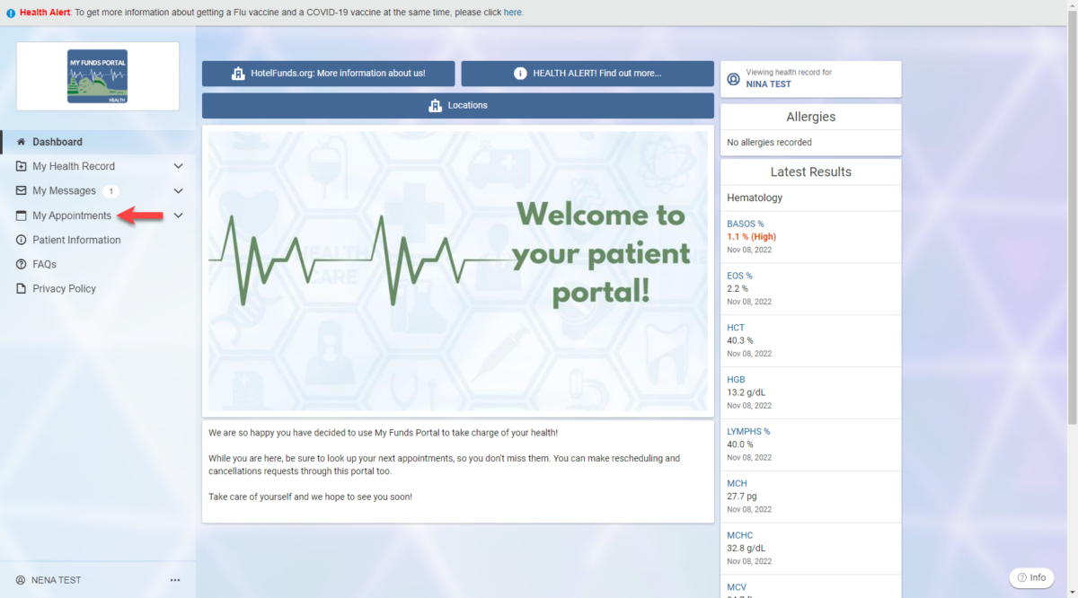Viewport: 1078px width, 598px height.
Task: Click the Patient Information info icon
Action: click(x=22, y=240)
